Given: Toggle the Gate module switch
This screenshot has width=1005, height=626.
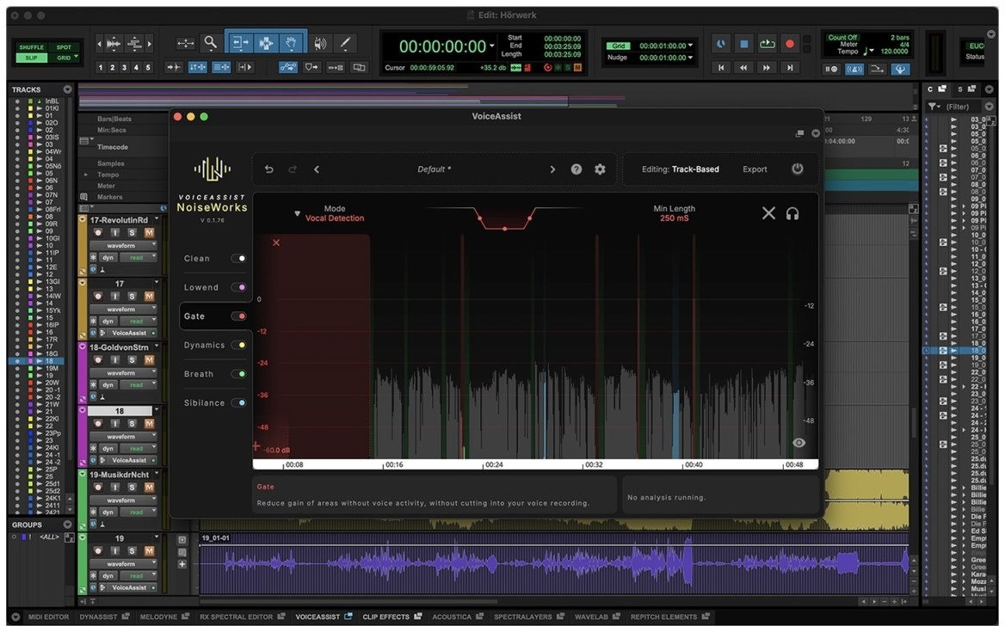Looking at the screenshot, I should pyautogui.click(x=238, y=316).
